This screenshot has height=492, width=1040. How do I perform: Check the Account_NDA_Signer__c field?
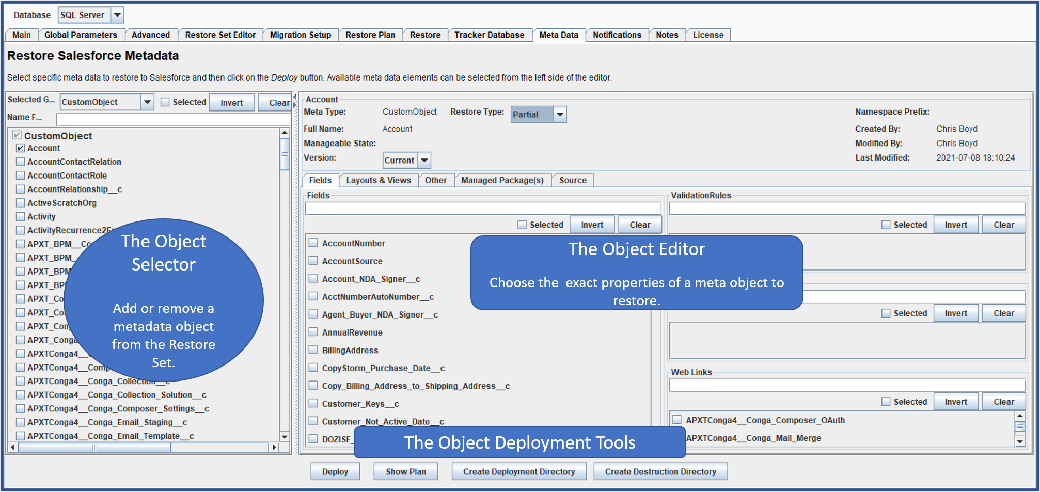[x=313, y=278]
